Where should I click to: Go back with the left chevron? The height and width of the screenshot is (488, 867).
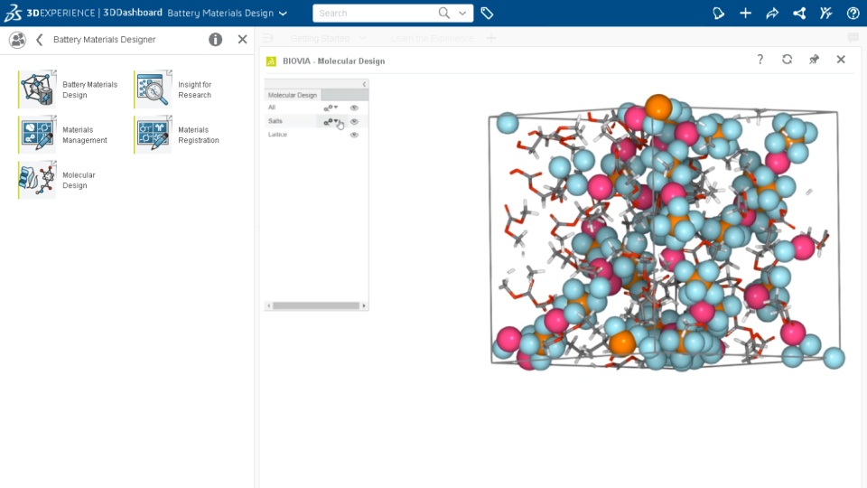tap(39, 40)
